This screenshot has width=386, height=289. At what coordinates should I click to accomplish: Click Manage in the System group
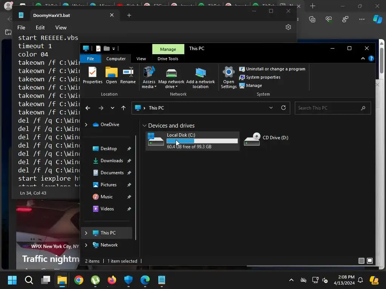[251, 85]
